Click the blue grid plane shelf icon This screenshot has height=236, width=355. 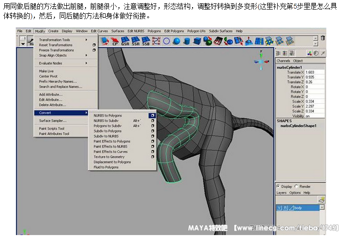click(x=259, y=41)
